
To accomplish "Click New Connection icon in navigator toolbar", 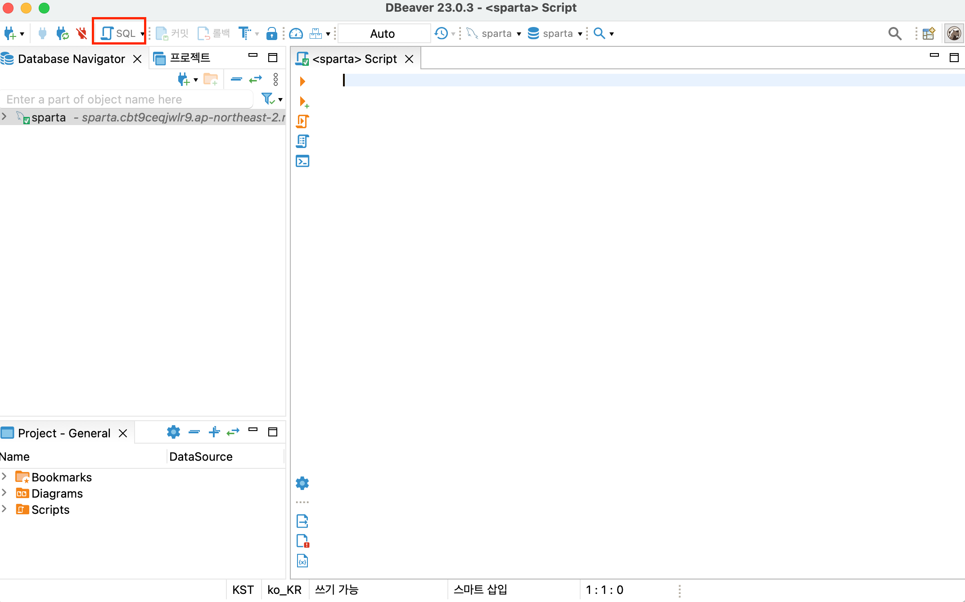I will point(184,80).
